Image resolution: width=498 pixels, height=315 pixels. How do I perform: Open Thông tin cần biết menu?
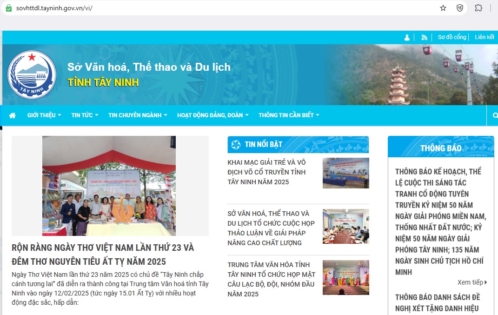pos(289,115)
